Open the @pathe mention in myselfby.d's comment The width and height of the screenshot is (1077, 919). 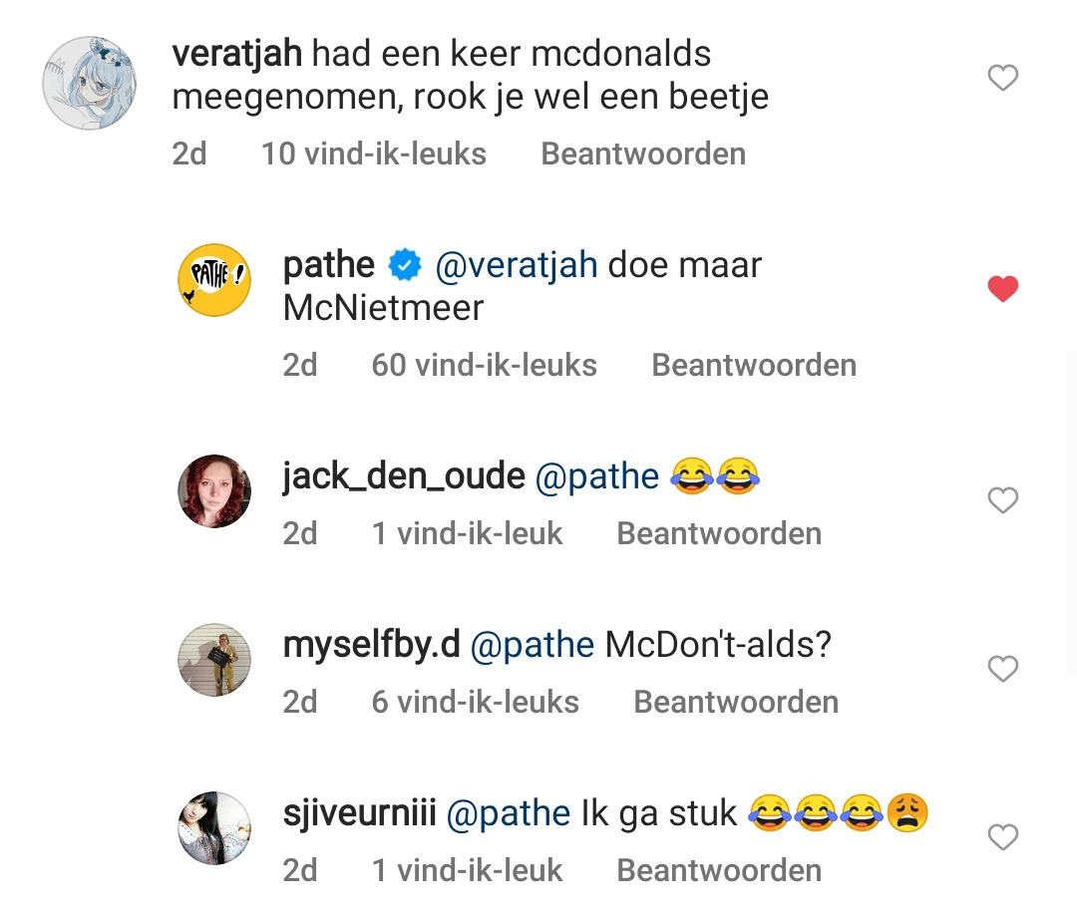(533, 645)
